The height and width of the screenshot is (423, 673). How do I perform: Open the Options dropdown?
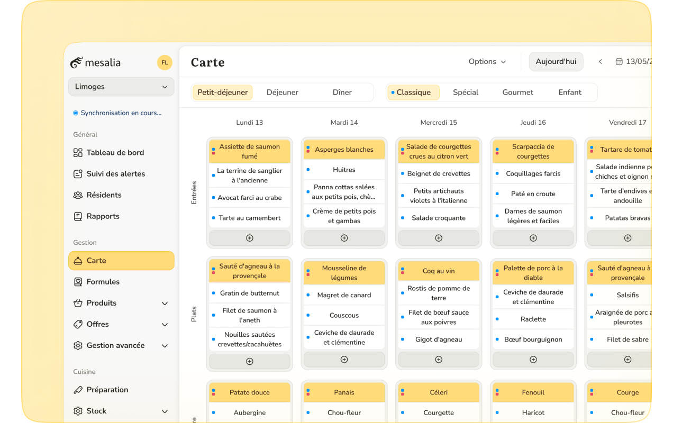point(487,62)
